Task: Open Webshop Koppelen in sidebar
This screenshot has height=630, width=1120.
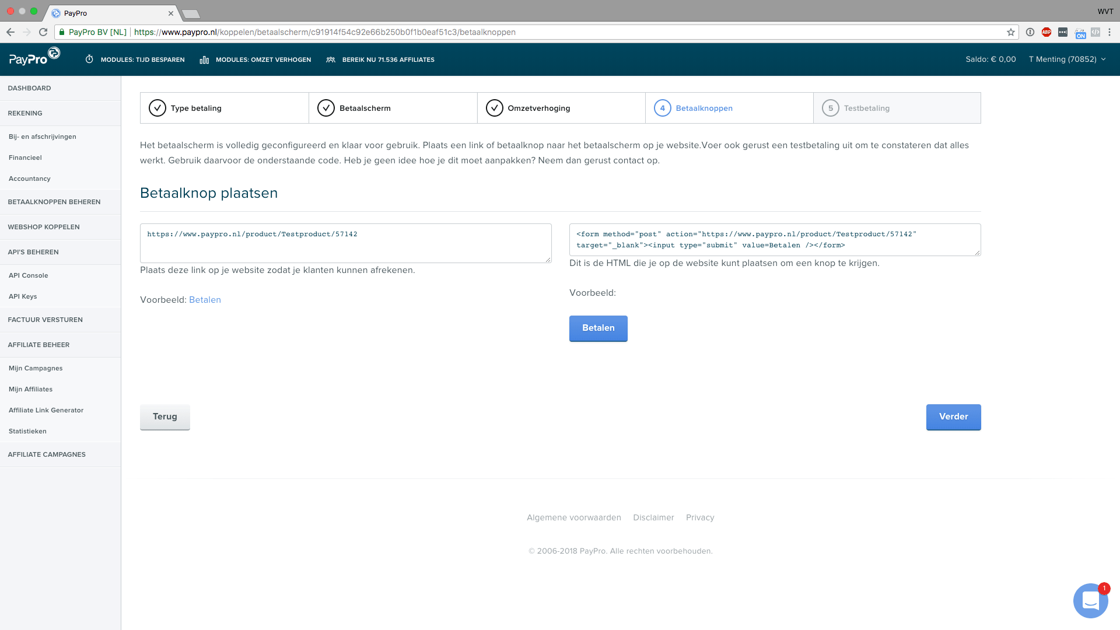Action: tap(61, 227)
